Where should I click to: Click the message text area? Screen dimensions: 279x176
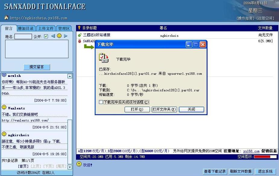click(x=37, y=49)
